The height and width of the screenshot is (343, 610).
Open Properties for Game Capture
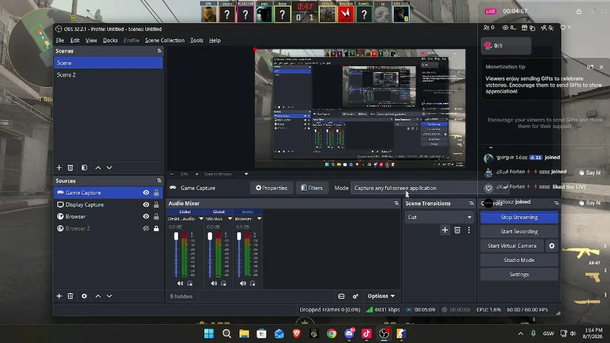click(x=272, y=188)
